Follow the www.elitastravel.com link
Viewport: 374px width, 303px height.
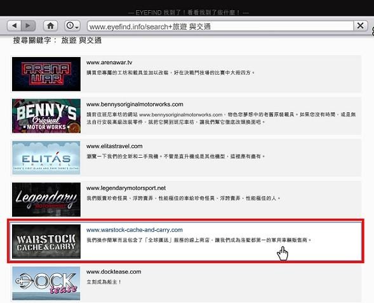tap(114, 146)
